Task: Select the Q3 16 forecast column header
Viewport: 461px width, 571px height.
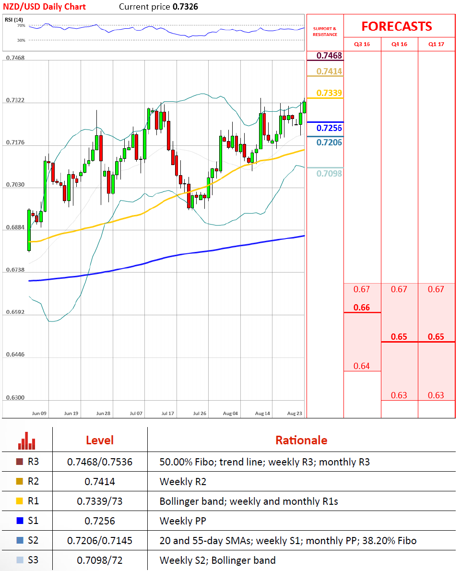Action: [x=362, y=44]
